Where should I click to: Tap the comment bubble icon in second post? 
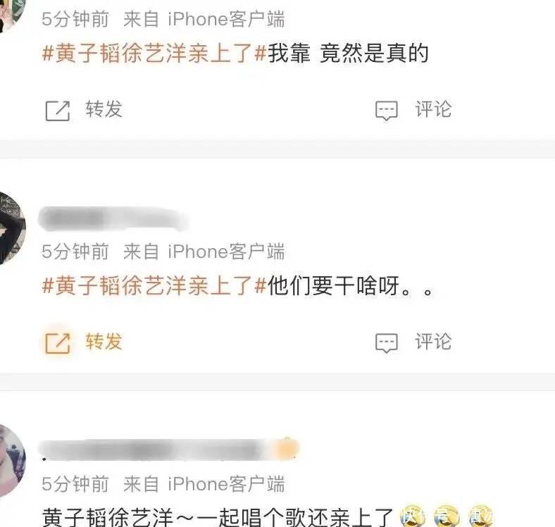tap(387, 343)
